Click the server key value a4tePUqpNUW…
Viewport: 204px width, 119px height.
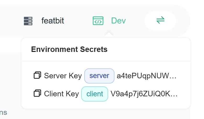(147, 76)
